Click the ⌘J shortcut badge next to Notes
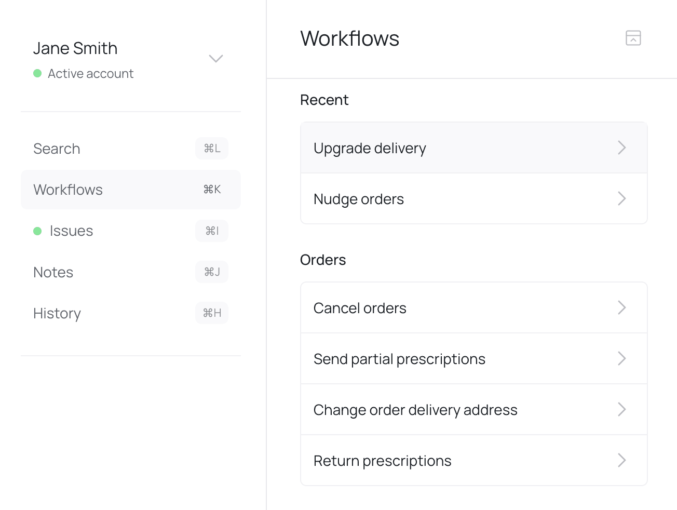 [212, 272]
